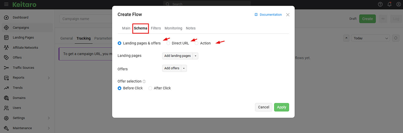Expand the Settings submenu chevron

pos(49,118)
